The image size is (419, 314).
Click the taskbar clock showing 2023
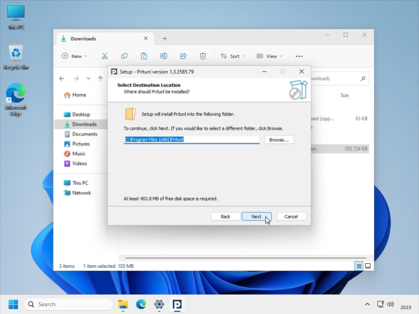405,307
